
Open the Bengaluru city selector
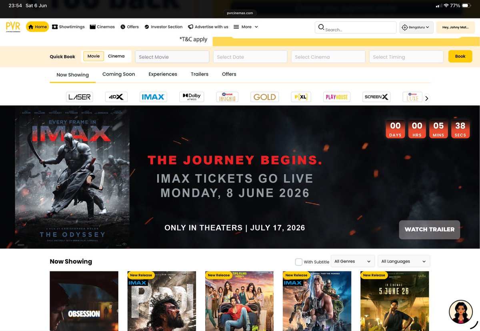(416, 28)
